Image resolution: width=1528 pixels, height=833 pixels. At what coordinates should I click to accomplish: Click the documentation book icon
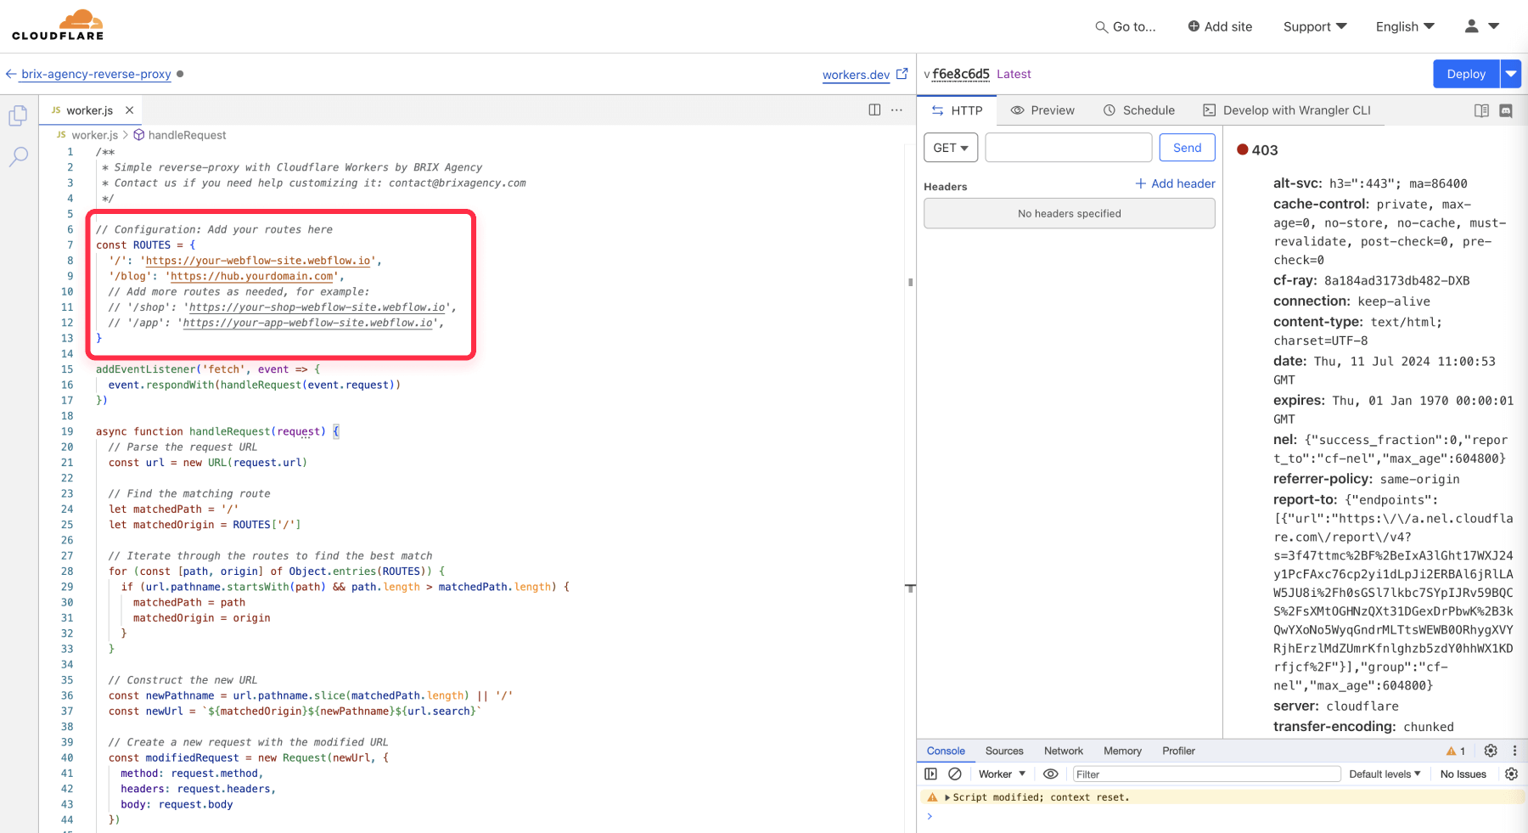[x=1481, y=110]
